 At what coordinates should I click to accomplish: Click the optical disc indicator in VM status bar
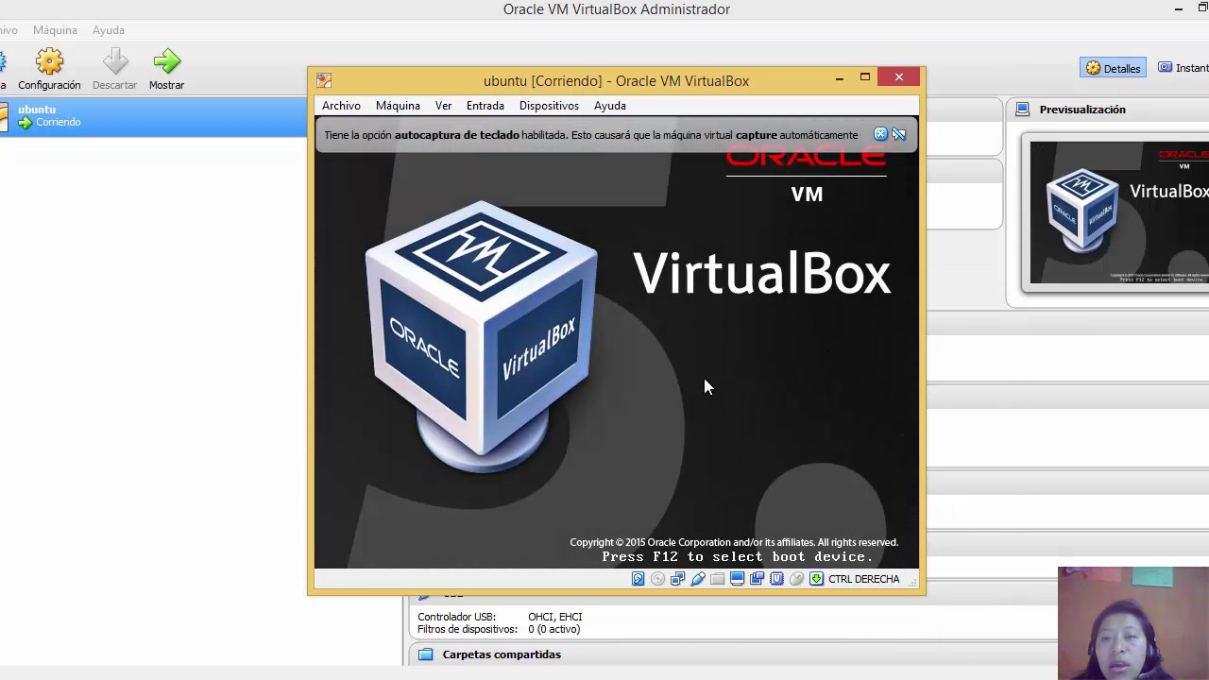(x=657, y=579)
